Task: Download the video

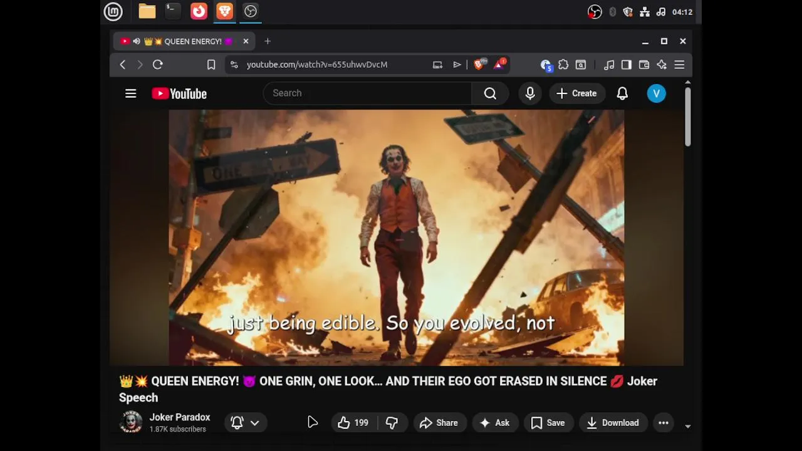Action: pyautogui.click(x=613, y=423)
